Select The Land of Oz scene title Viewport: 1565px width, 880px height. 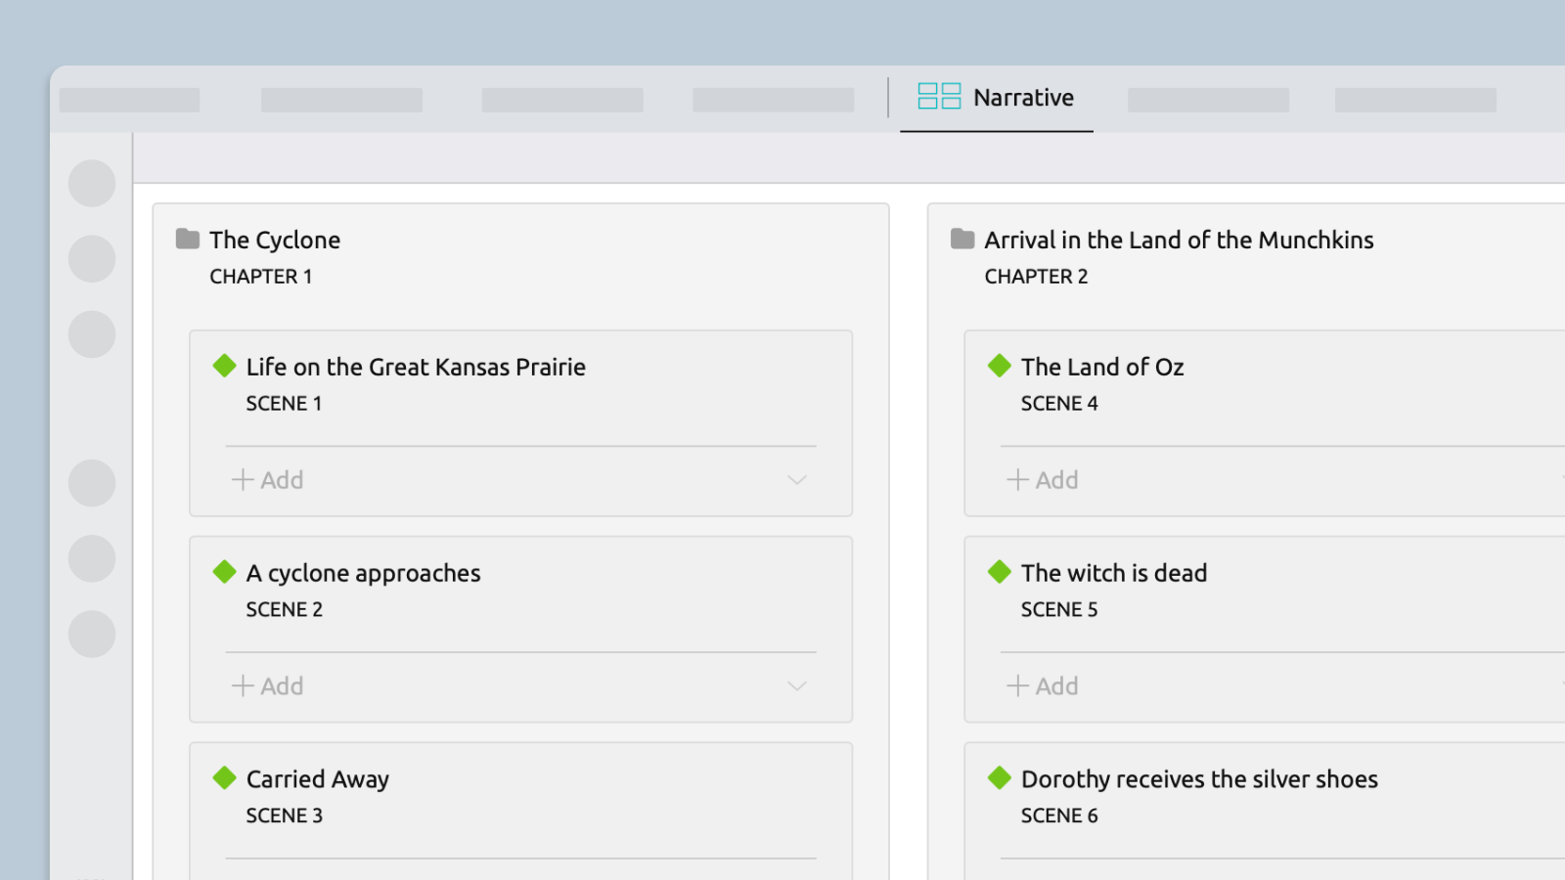[x=1102, y=368]
